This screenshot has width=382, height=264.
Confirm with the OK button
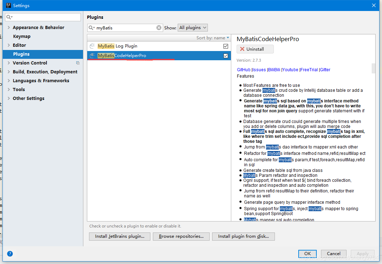pyautogui.click(x=308, y=253)
